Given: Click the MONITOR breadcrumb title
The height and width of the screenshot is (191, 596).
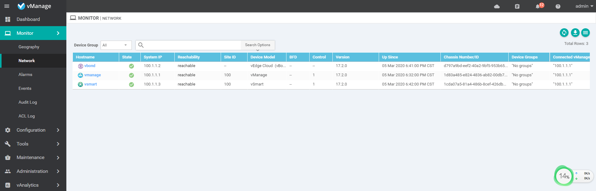Looking at the screenshot, I should (88, 18).
